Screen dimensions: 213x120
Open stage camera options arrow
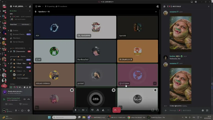(87, 110)
